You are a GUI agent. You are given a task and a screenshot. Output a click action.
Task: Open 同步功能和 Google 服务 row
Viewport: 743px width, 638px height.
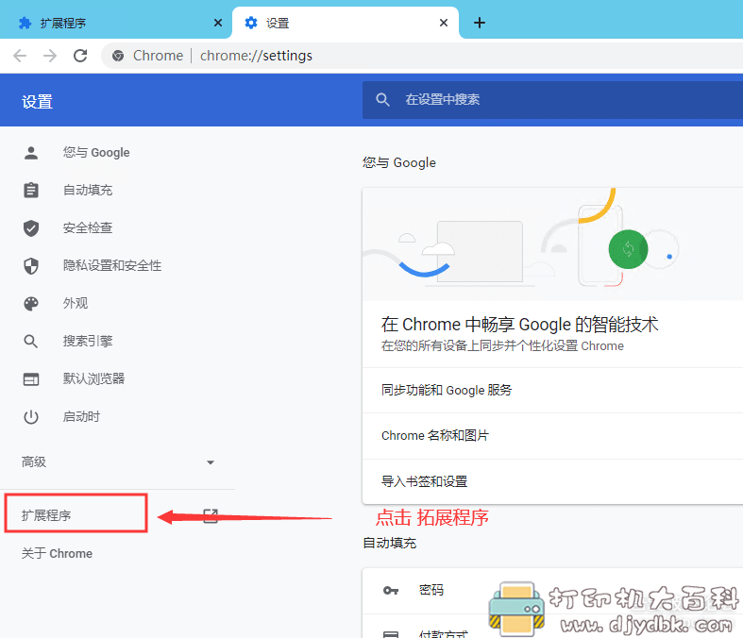552,391
